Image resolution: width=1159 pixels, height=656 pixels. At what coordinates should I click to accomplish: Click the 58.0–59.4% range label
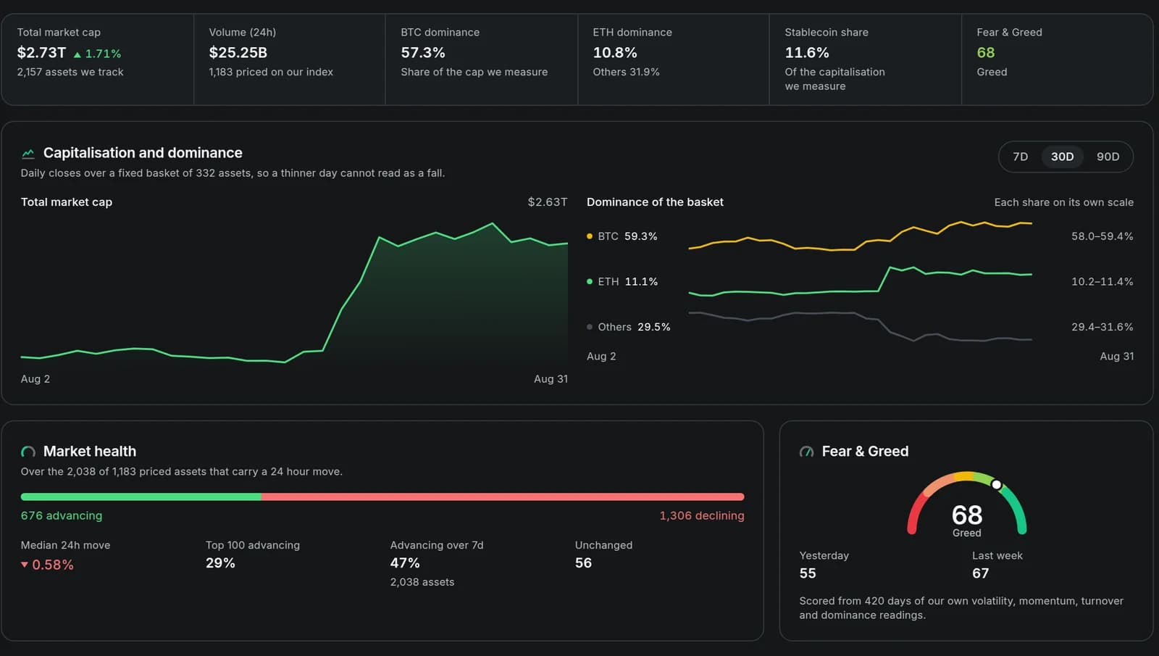(1102, 236)
